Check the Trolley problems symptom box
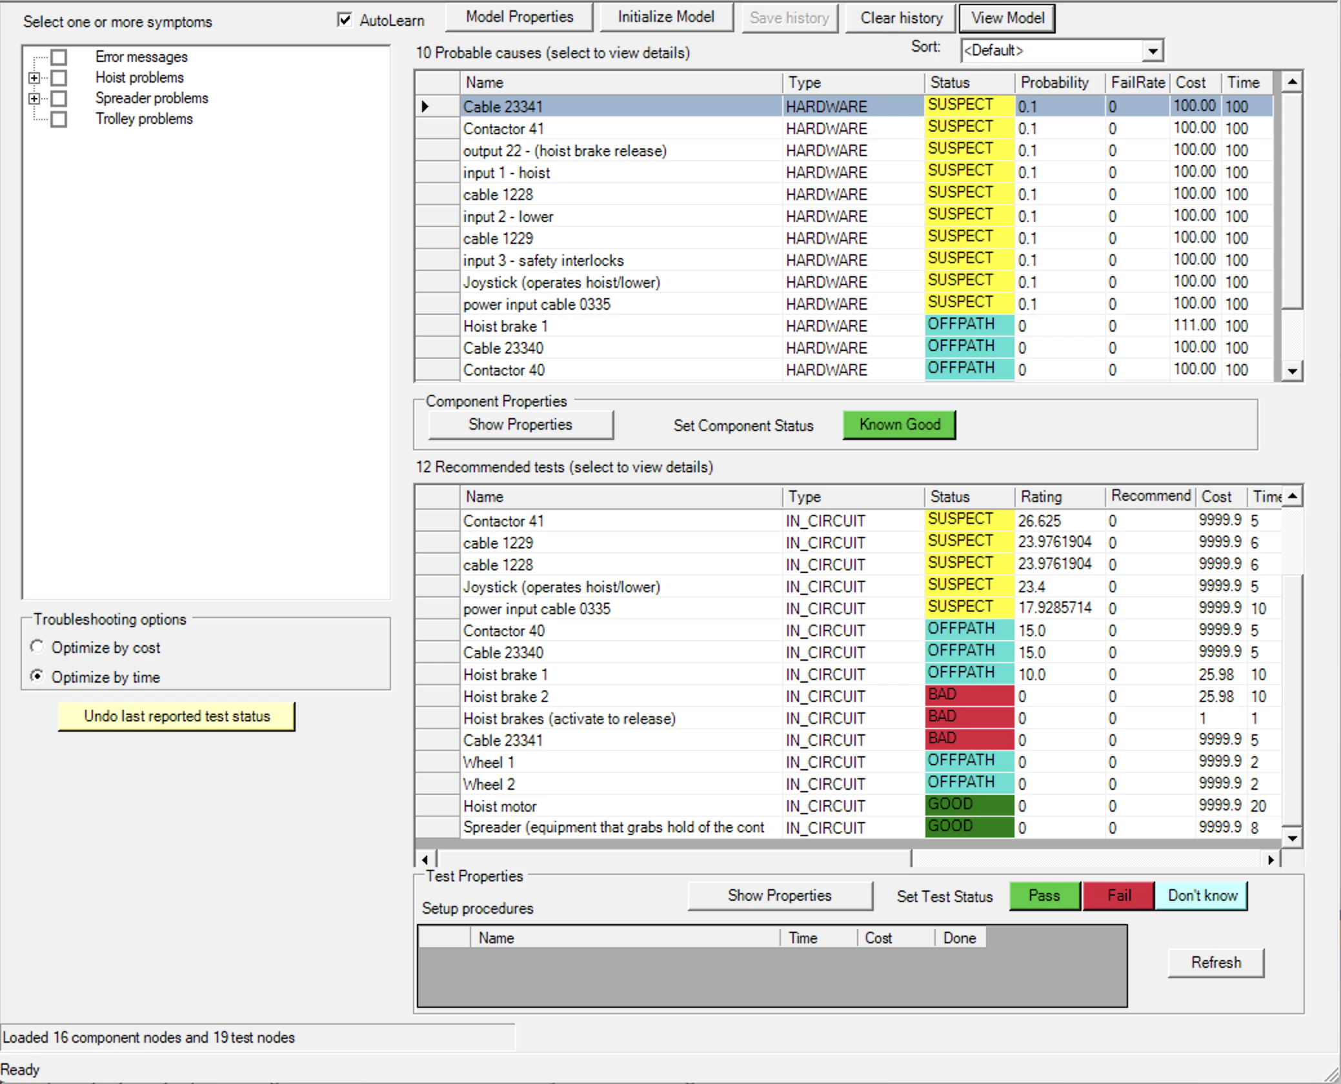This screenshot has width=1341, height=1084. [59, 119]
